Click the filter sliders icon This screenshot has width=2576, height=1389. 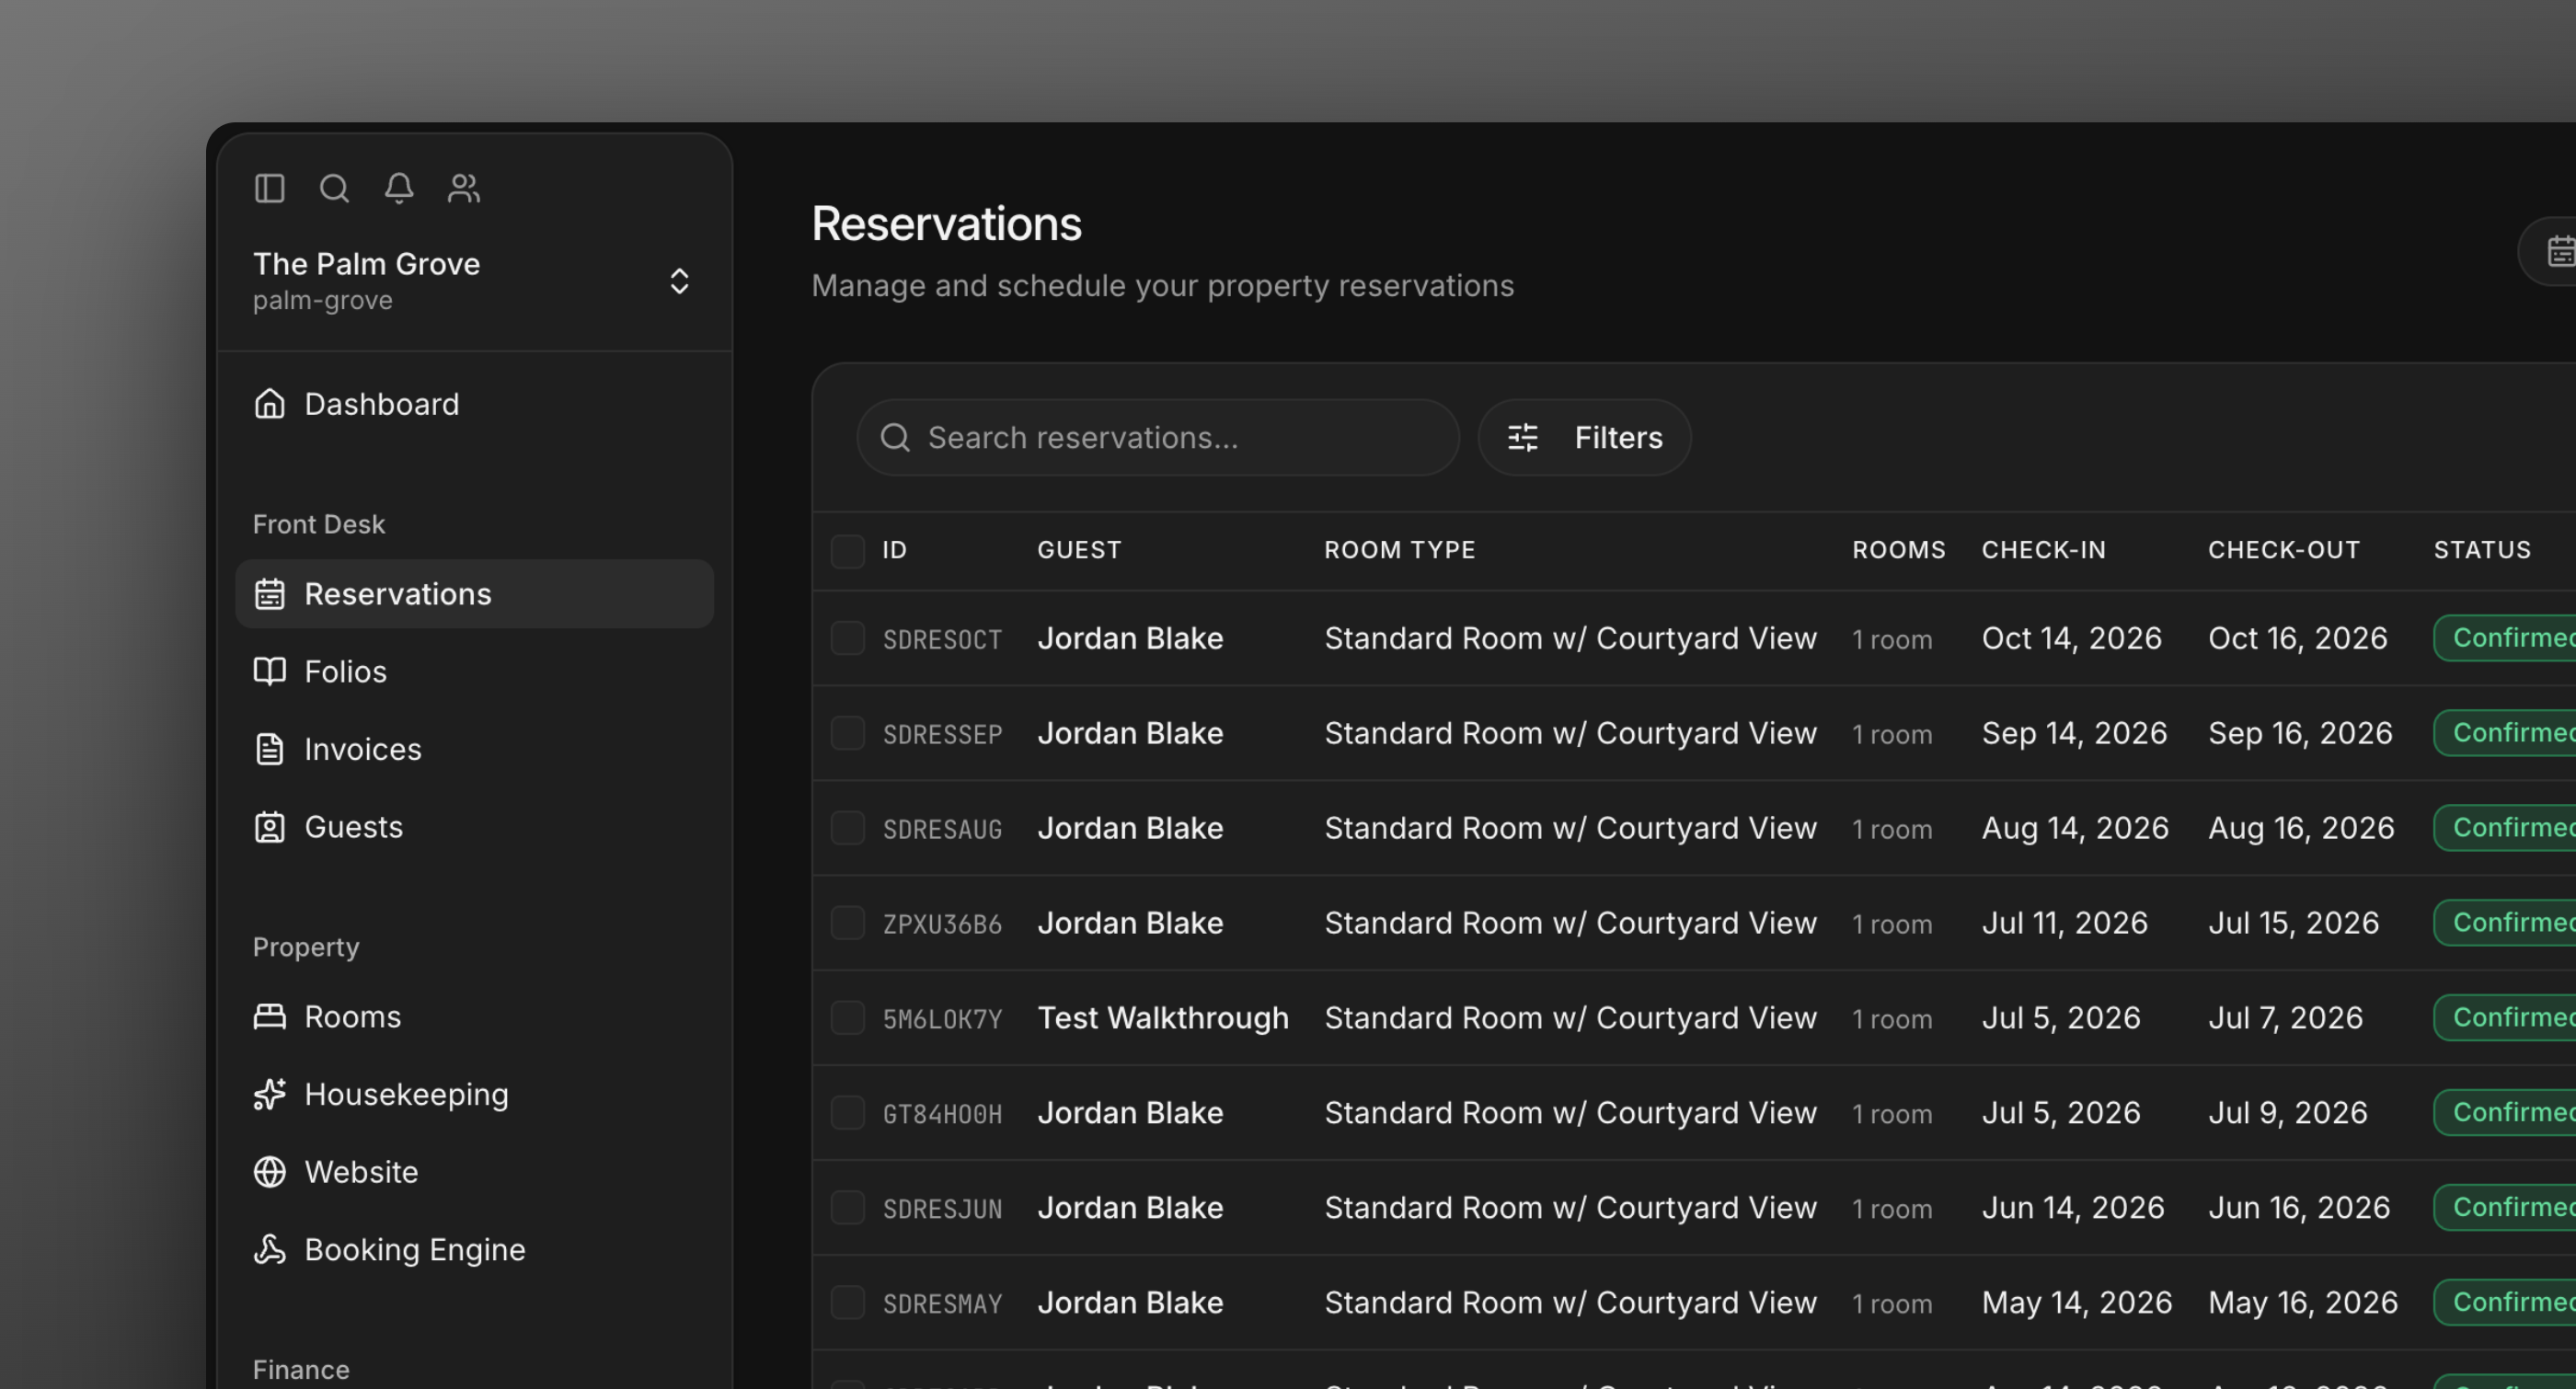point(1523,437)
